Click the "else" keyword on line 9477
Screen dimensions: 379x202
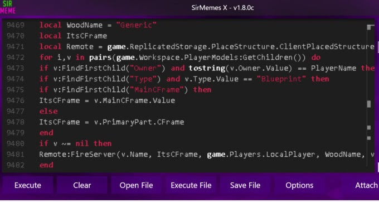(48, 111)
